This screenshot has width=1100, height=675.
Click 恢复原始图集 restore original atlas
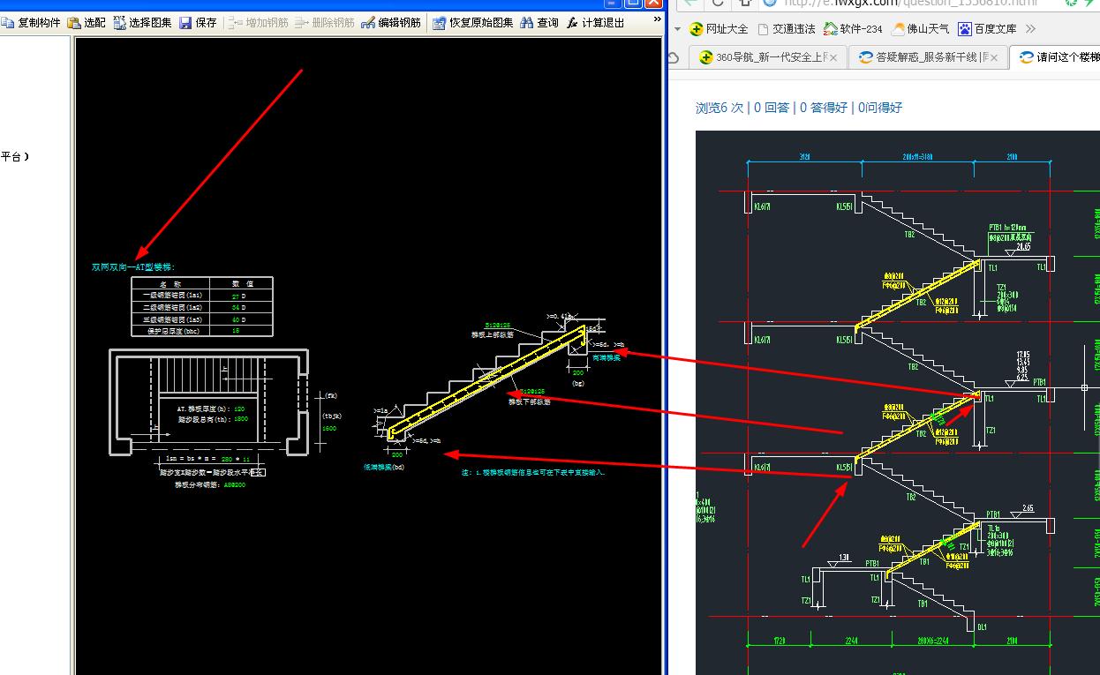(472, 23)
